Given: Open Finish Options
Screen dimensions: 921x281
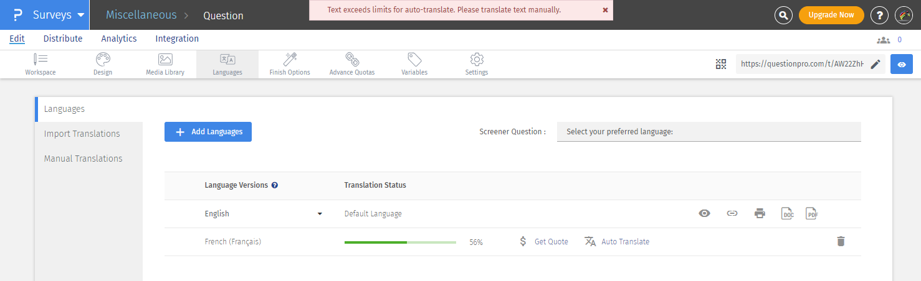Looking at the screenshot, I should click(290, 64).
